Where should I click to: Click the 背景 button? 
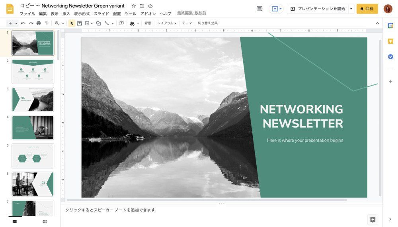pos(148,23)
